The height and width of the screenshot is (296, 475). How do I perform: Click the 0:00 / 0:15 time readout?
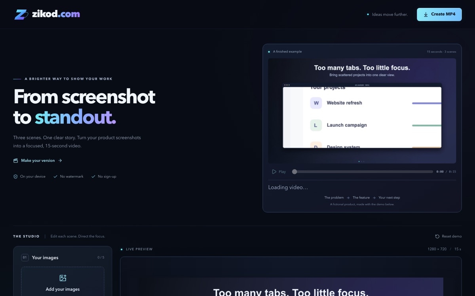[x=446, y=172]
